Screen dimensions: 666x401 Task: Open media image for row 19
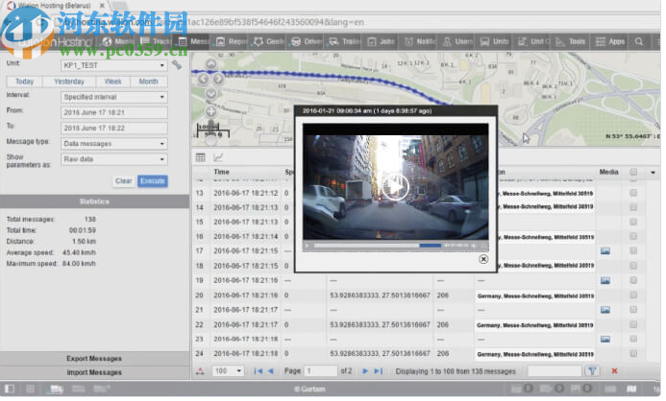click(x=605, y=281)
